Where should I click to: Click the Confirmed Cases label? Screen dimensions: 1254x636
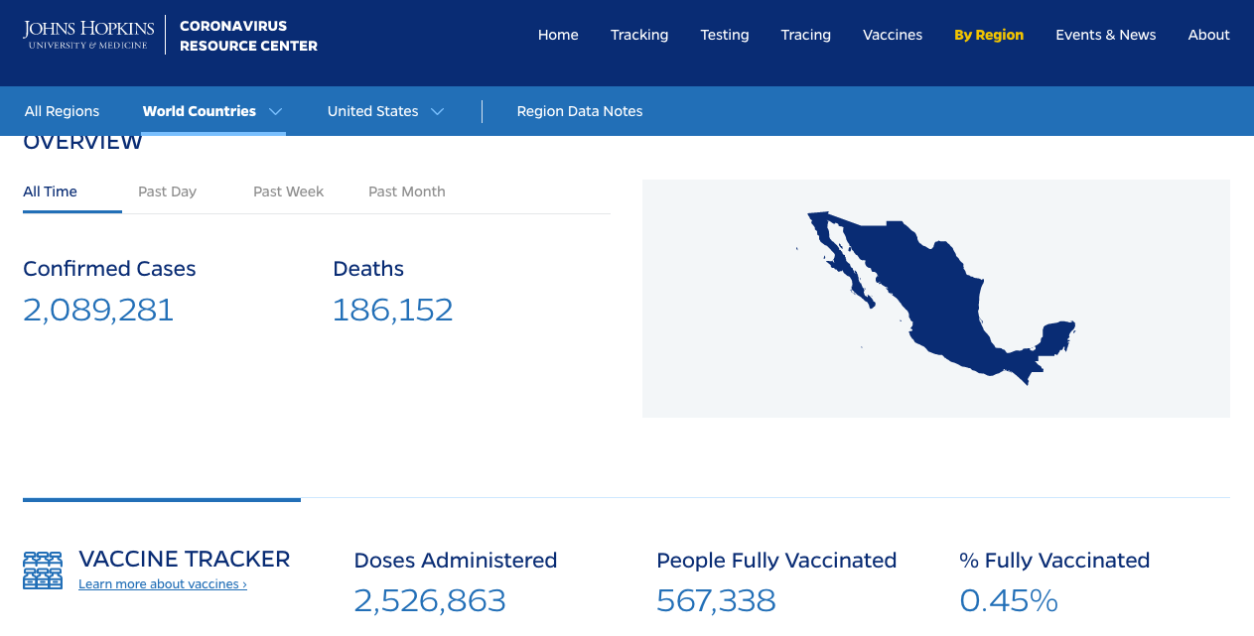click(x=109, y=269)
